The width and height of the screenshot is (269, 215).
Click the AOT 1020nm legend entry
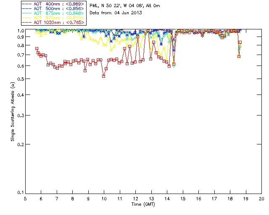(54, 22)
